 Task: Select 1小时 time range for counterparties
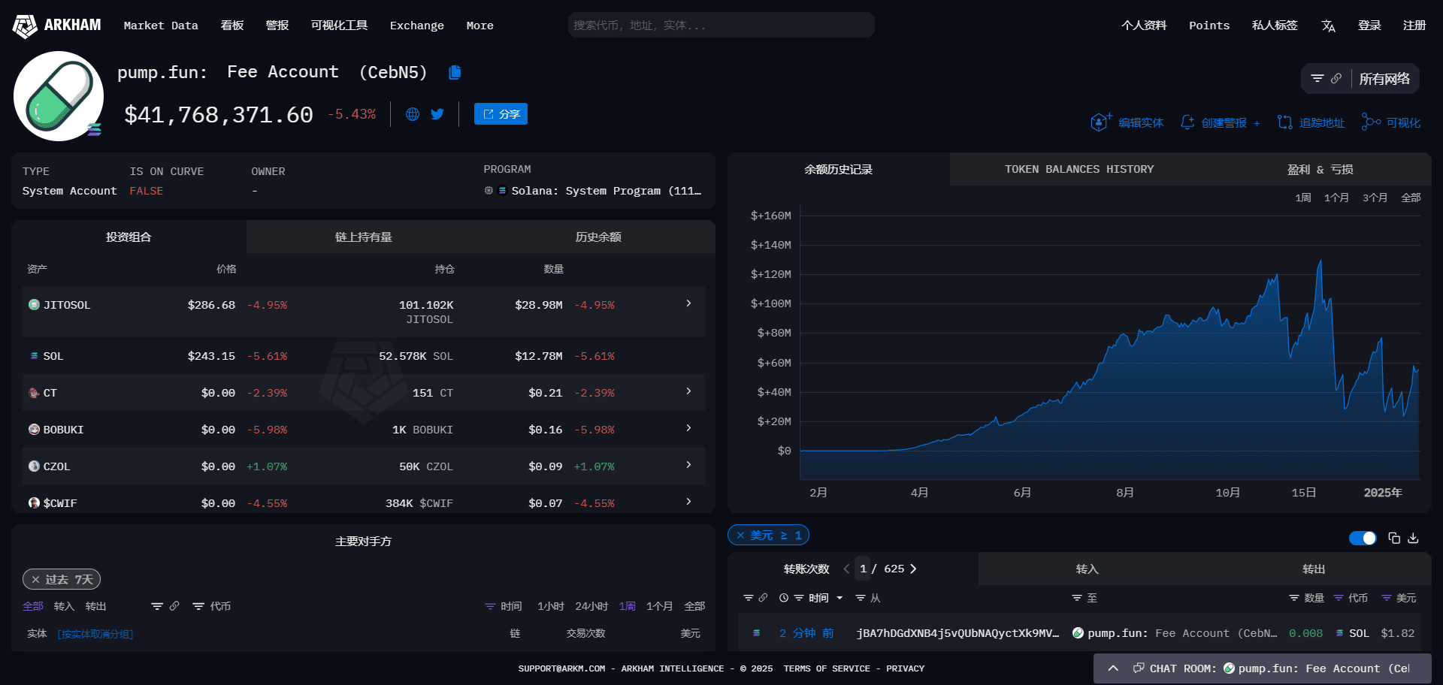tap(551, 606)
